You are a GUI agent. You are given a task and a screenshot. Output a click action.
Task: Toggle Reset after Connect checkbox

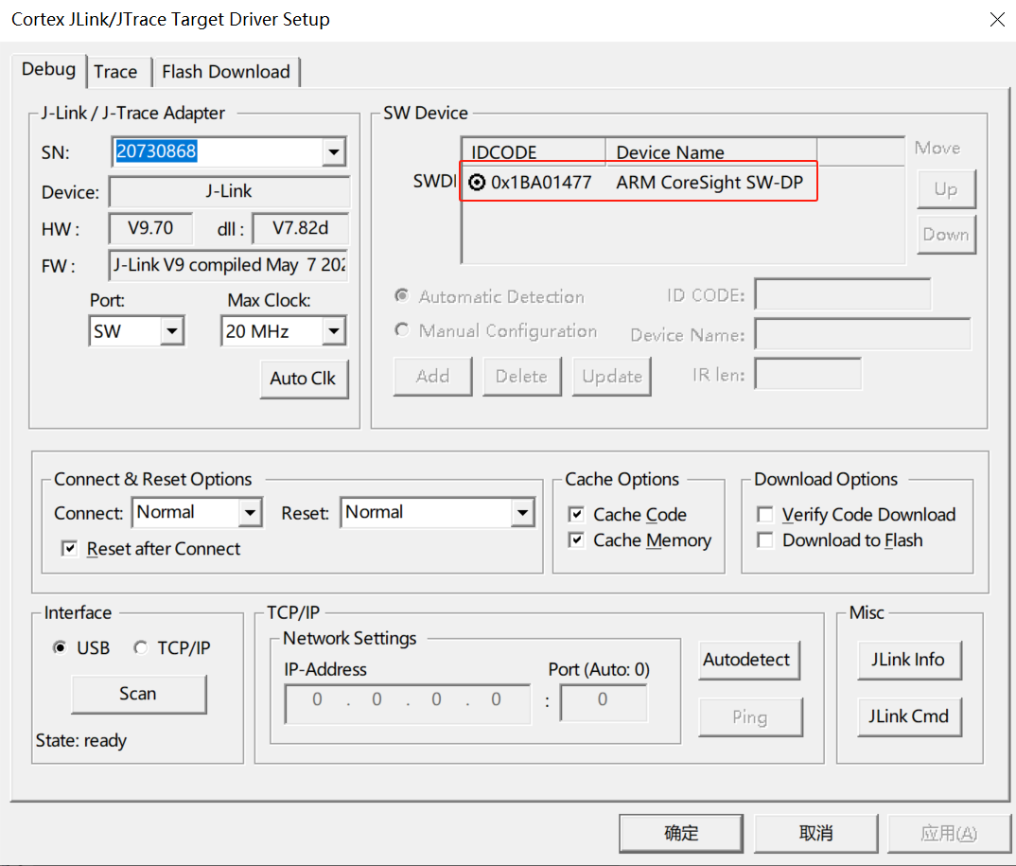[69, 548]
